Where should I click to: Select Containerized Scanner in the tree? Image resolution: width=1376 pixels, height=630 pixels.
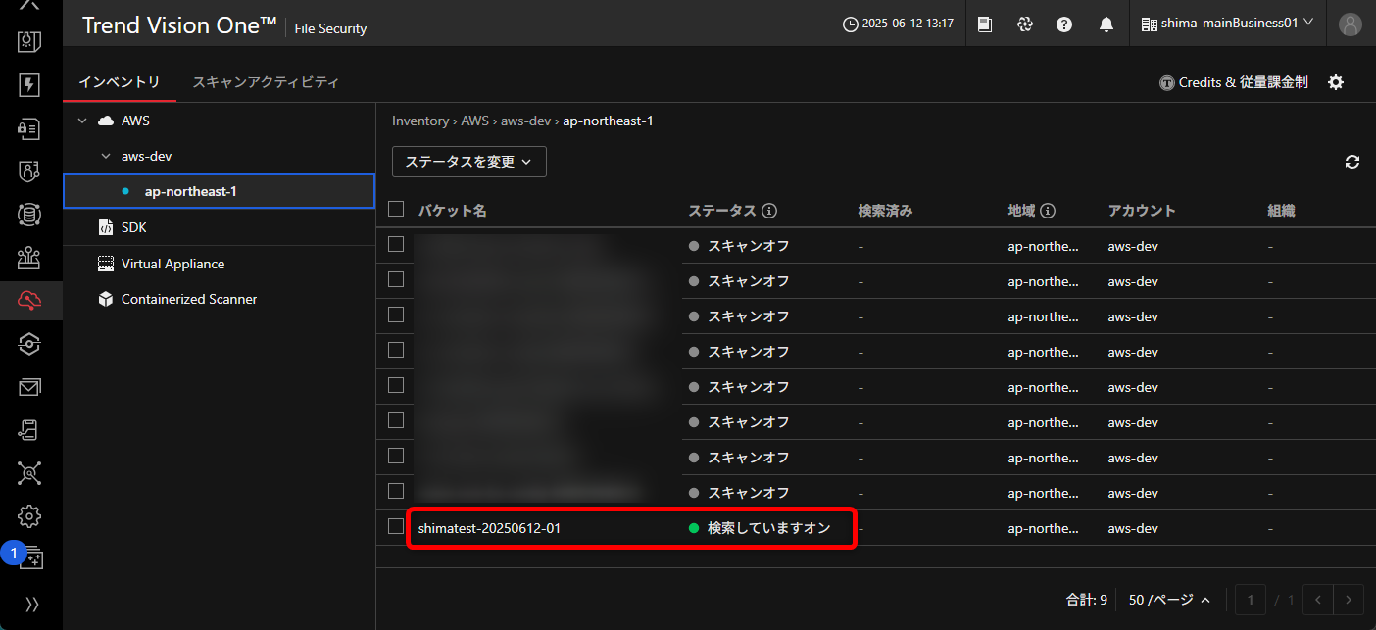click(189, 299)
